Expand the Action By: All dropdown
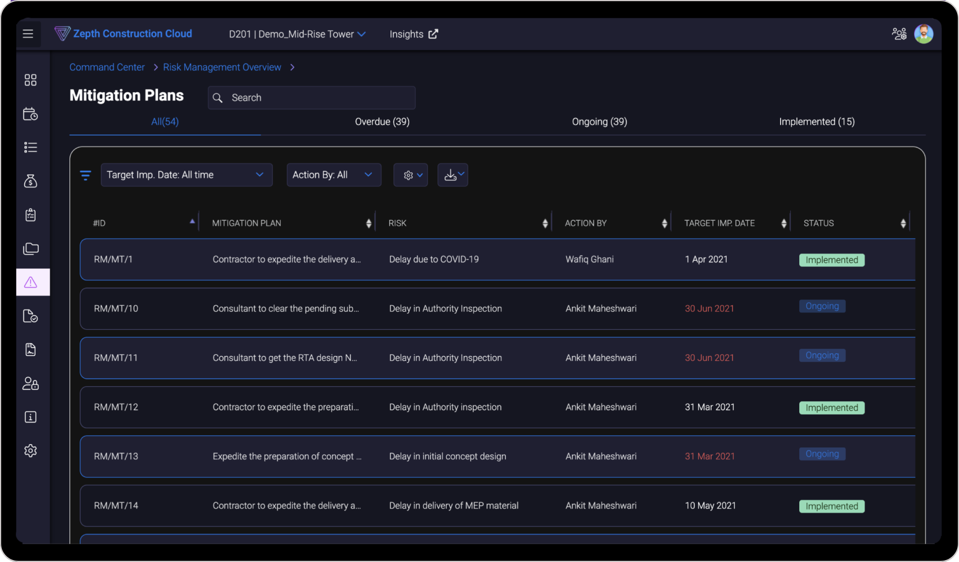The width and height of the screenshot is (959, 562). pos(333,175)
